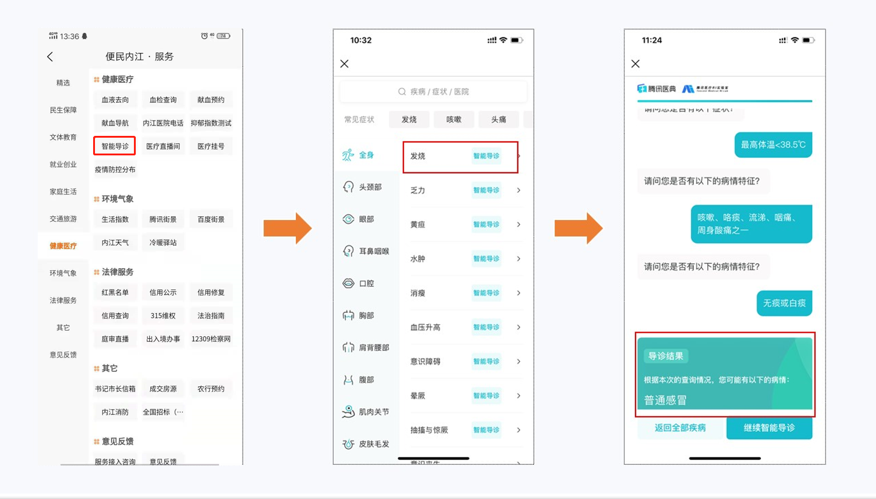Open 315维权 service
Image resolution: width=876 pixels, height=499 pixels.
tap(163, 316)
